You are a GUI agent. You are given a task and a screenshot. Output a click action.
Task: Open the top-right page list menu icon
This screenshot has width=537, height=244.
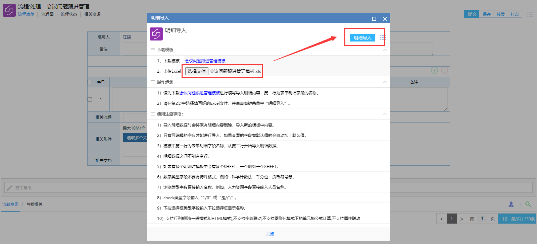tap(530, 14)
